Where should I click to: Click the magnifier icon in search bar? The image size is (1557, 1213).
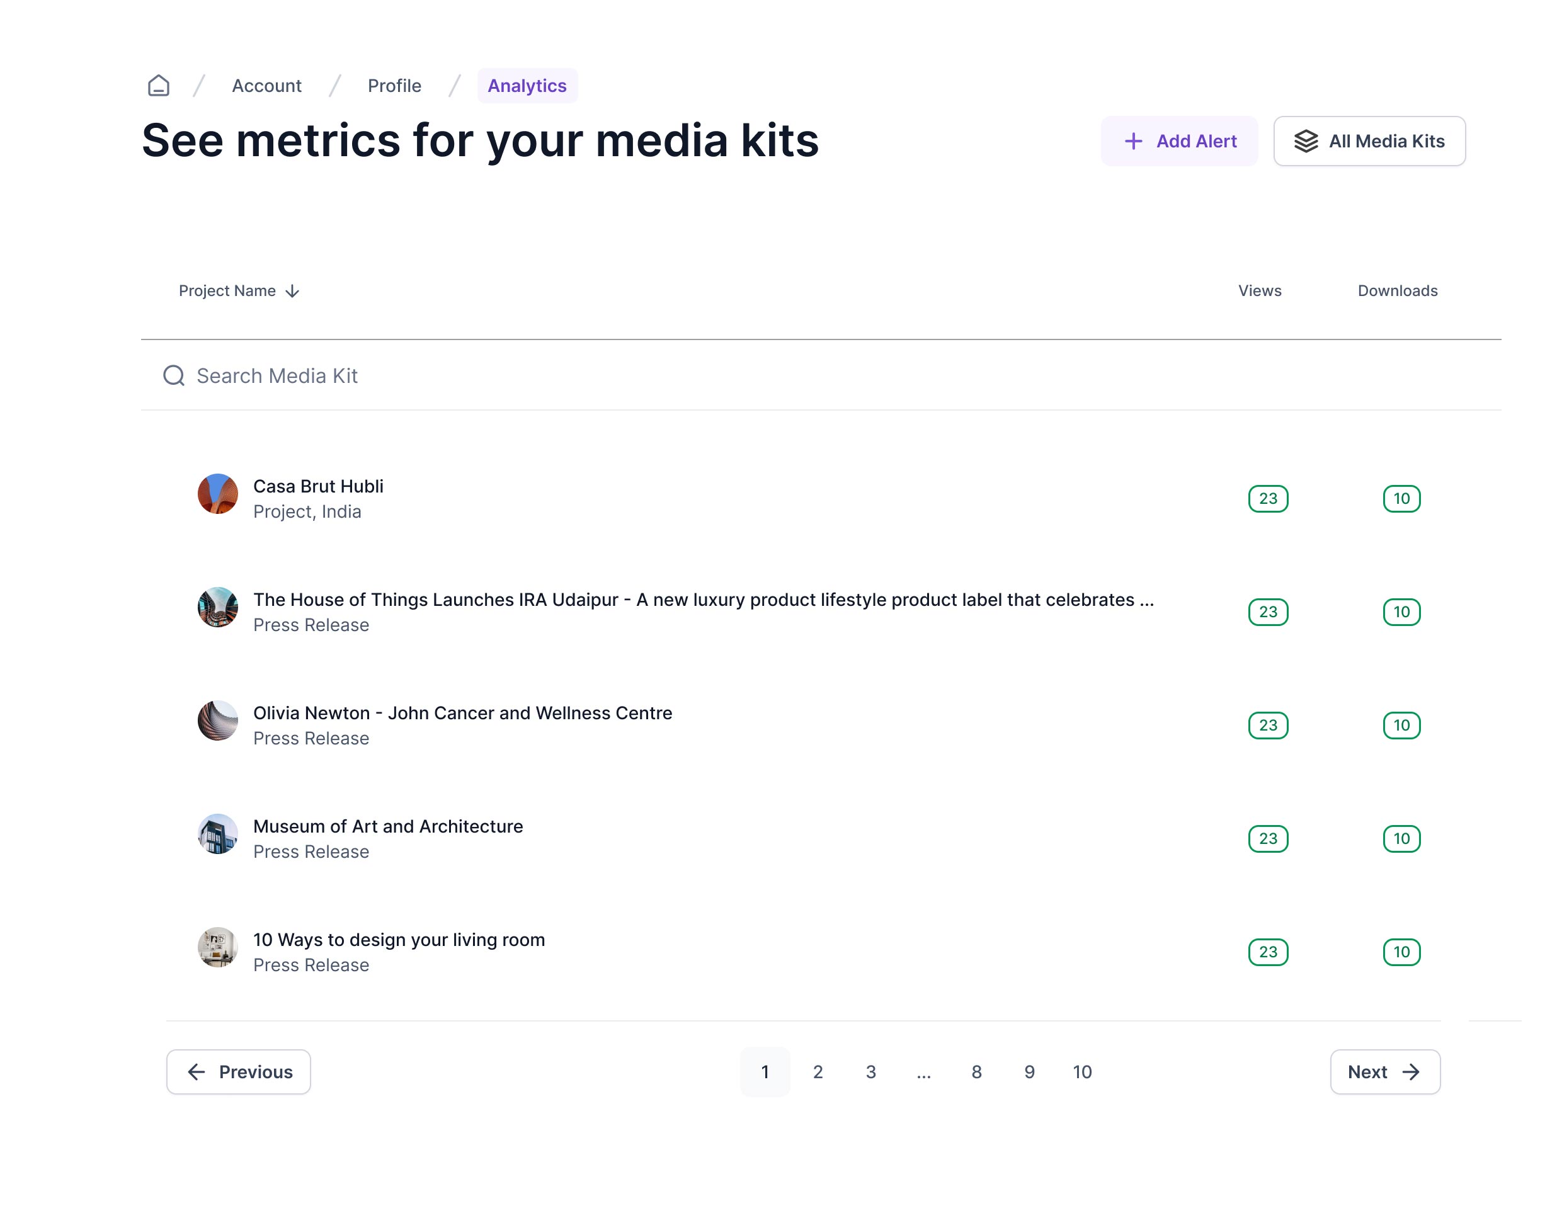click(174, 375)
